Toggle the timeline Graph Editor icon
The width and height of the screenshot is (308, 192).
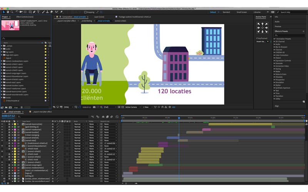(117, 117)
